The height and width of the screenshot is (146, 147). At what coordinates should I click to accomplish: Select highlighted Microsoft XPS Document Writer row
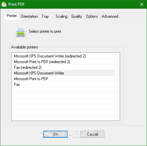63,73
